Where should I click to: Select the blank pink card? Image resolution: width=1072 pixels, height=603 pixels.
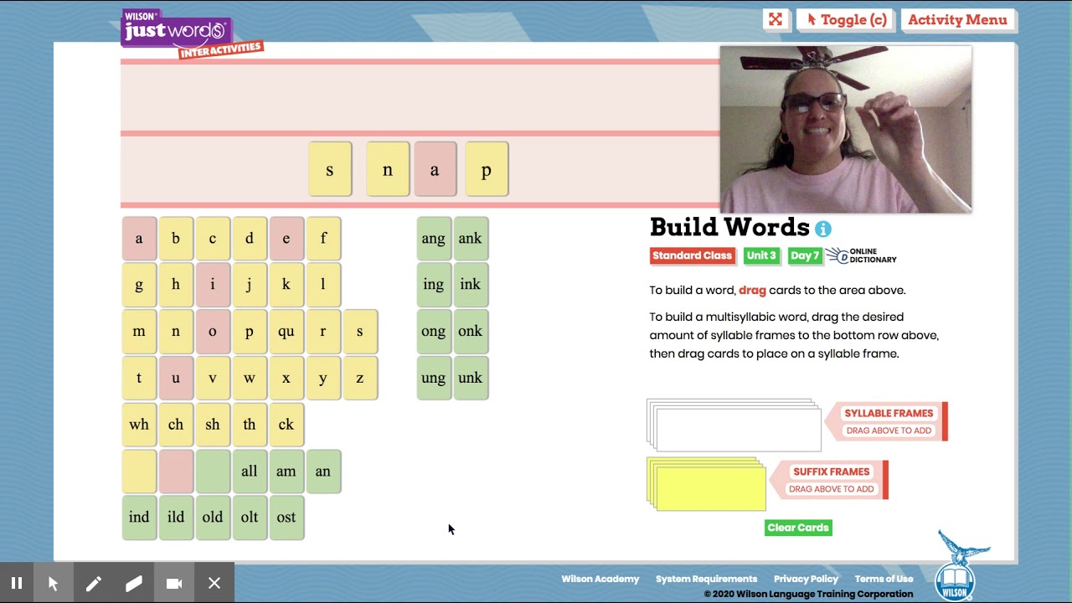(x=176, y=472)
